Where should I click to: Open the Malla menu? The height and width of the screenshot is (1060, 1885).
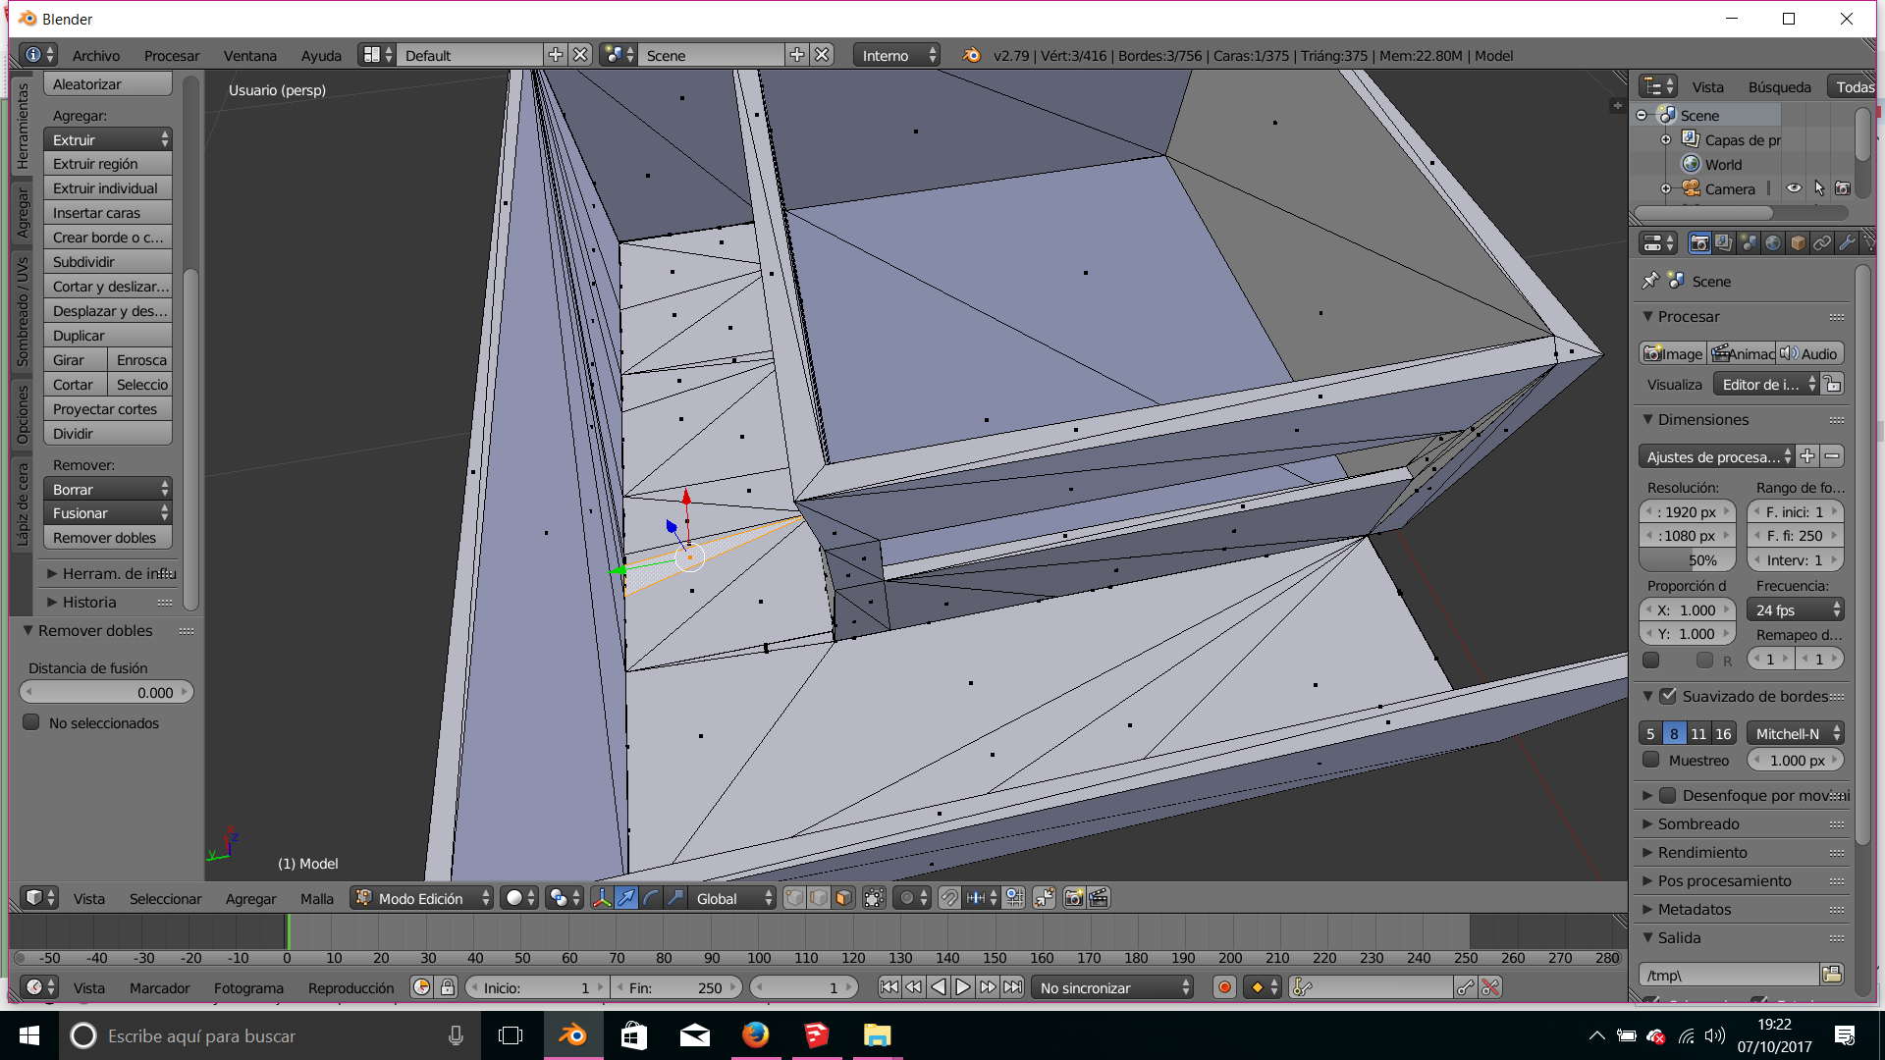(316, 898)
